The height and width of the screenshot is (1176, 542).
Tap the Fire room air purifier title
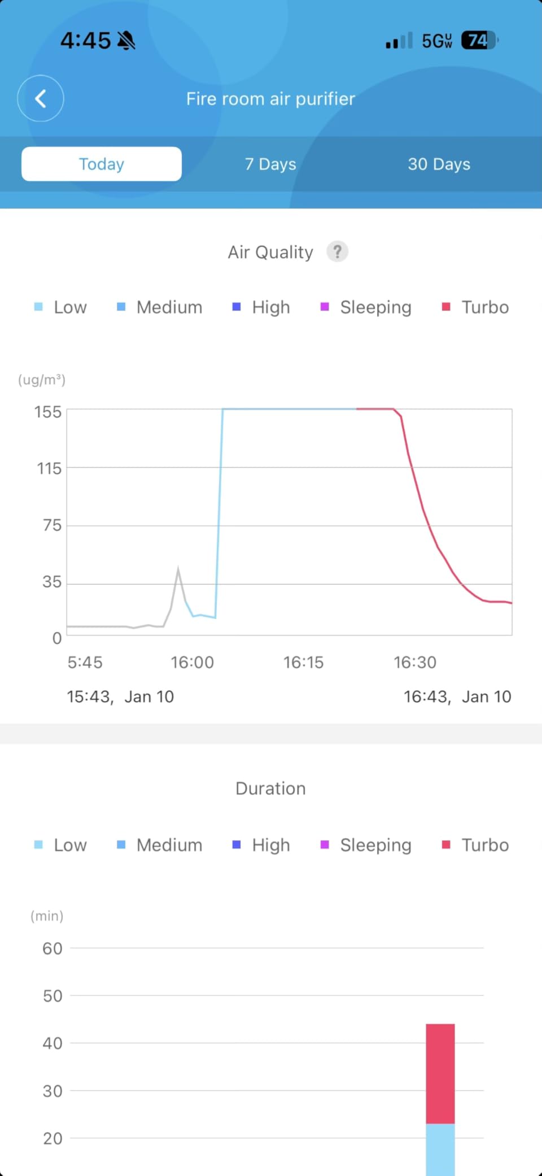pyautogui.click(x=270, y=99)
